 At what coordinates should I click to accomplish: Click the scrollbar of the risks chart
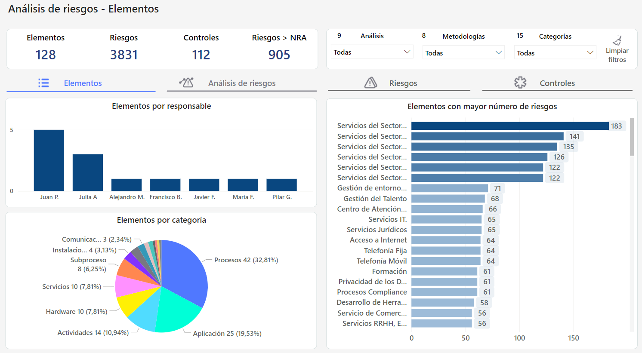coord(632,138)
